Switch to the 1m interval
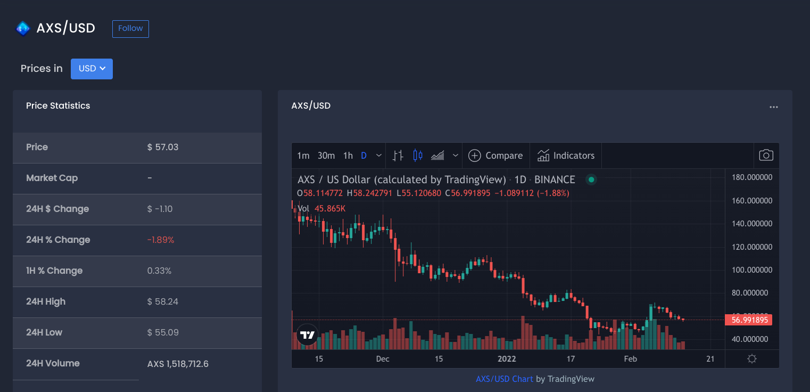 (303, 156)
